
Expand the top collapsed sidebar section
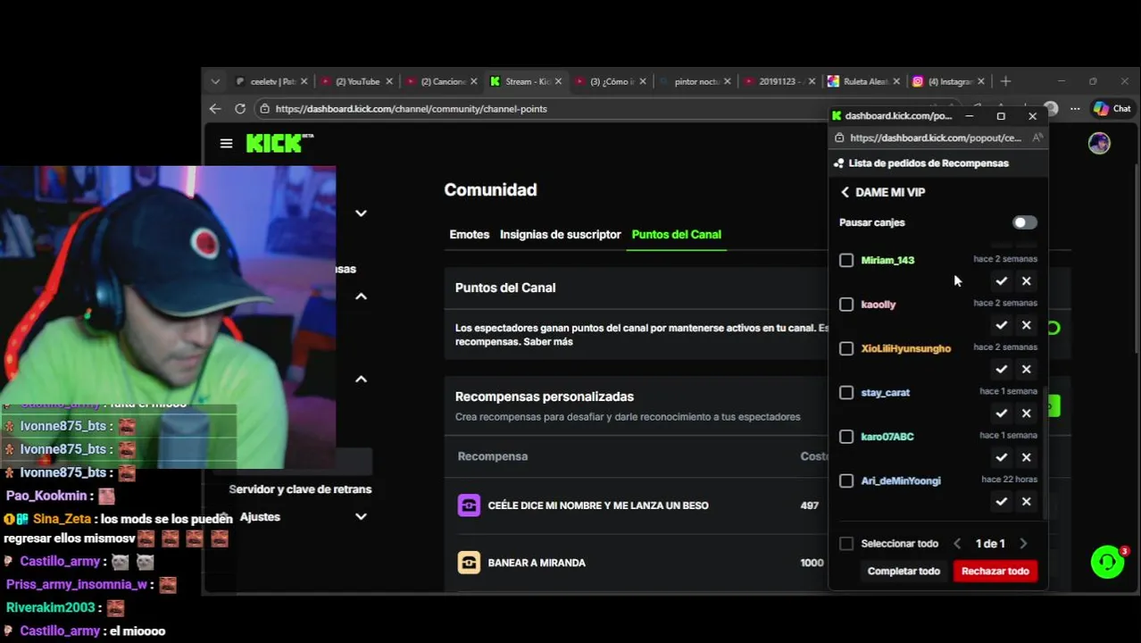point(361,213)
